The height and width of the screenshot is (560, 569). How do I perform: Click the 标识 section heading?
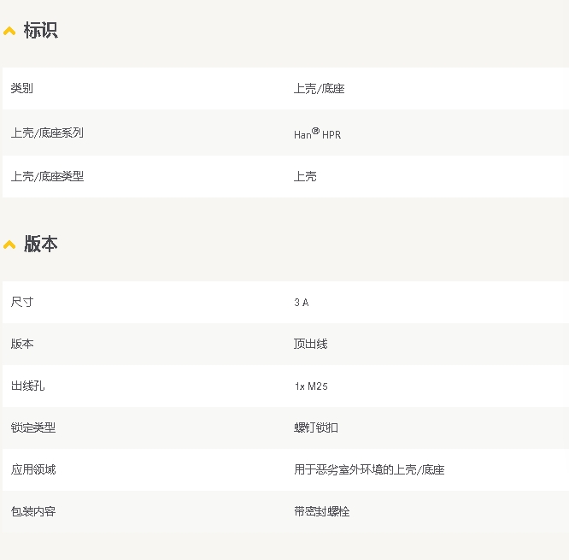(x=41, y=30)
